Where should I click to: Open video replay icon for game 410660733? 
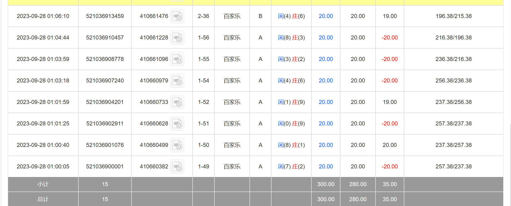coord(177,102)
